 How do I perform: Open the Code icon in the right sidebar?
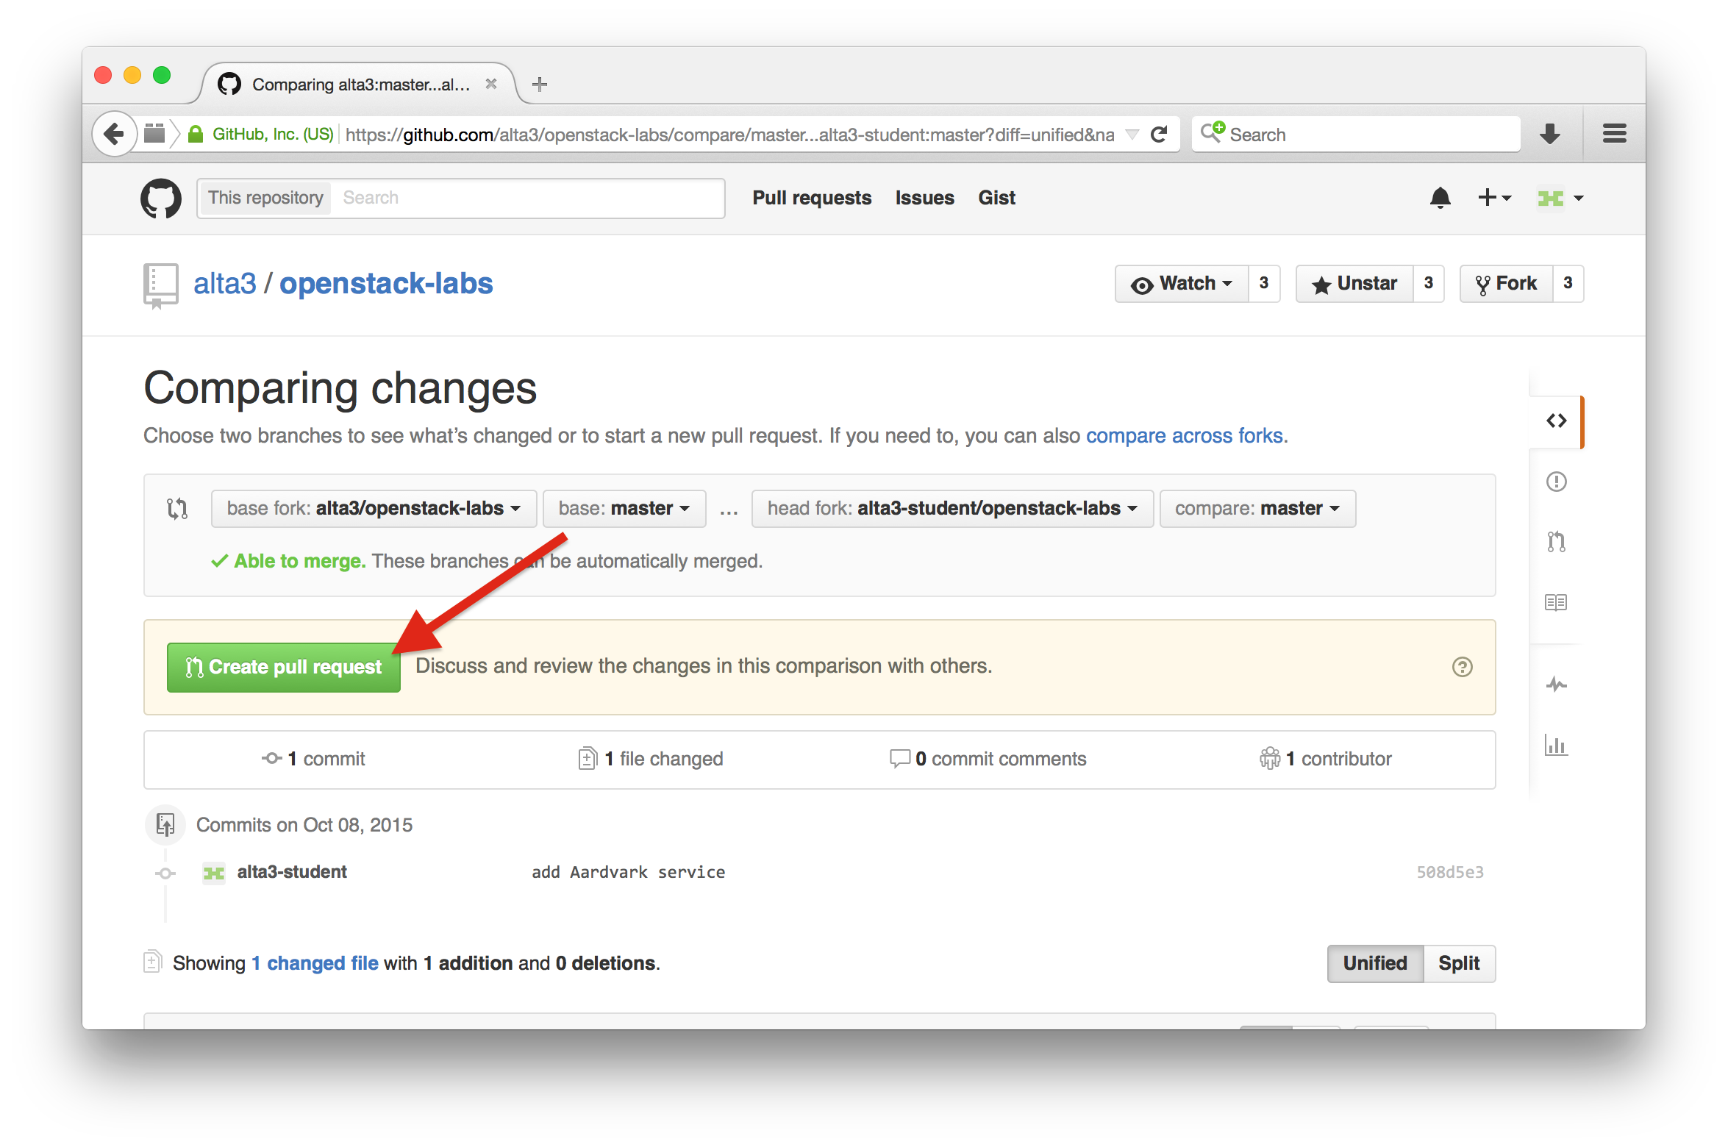click(1556, 421)
